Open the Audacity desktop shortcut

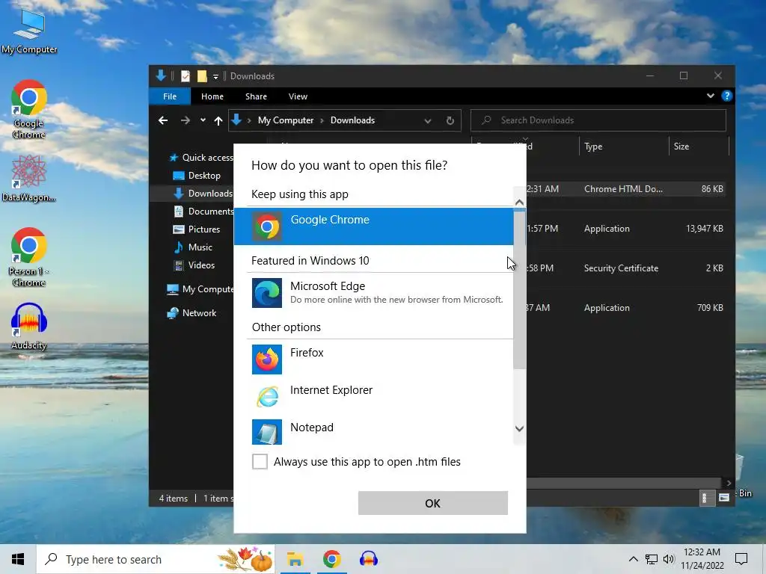click(x=29, y=327)
